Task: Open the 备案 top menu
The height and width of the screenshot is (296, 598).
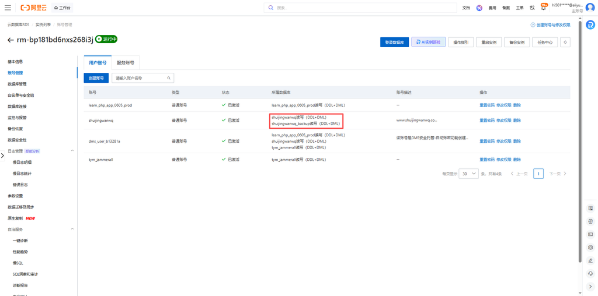Action: coord(506,8)
